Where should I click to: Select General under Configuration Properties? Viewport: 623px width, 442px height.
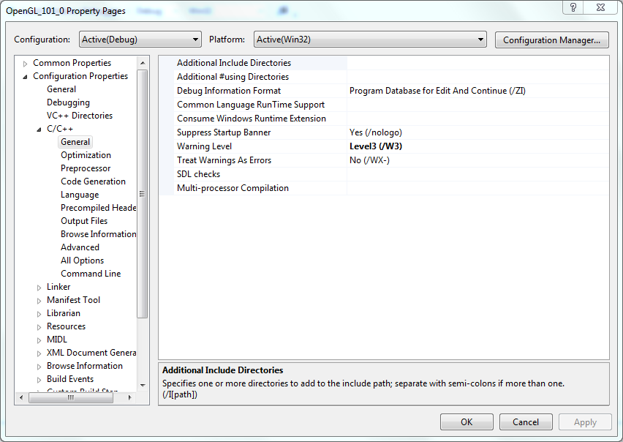(x=61, y=89)
